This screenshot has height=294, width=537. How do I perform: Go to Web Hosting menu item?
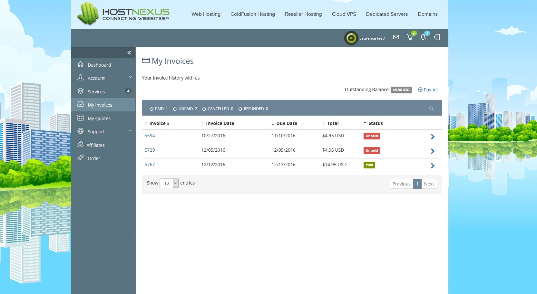point(206,14)
